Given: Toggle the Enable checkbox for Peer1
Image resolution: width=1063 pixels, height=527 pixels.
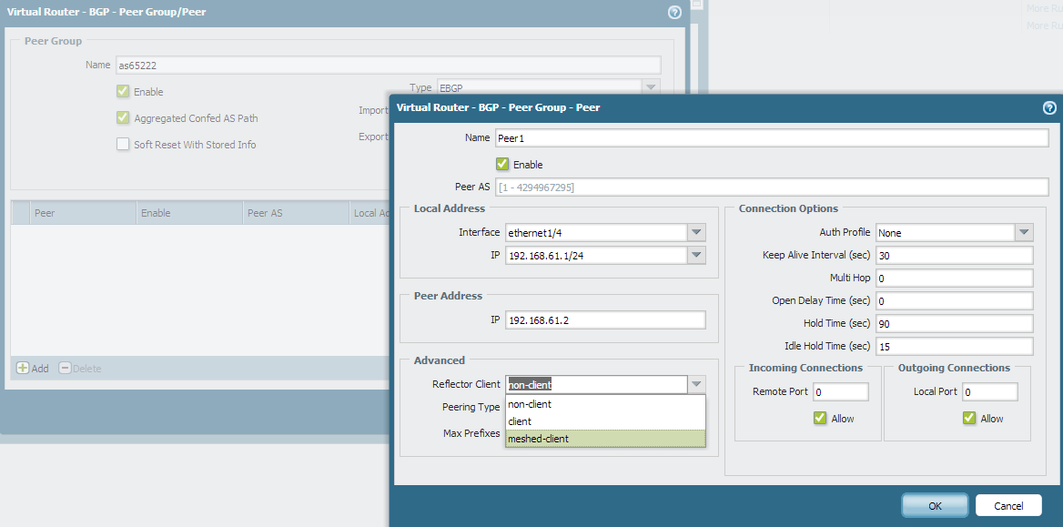Looking at the screenshot, I should pyautogui.click(x=502, y=165).
